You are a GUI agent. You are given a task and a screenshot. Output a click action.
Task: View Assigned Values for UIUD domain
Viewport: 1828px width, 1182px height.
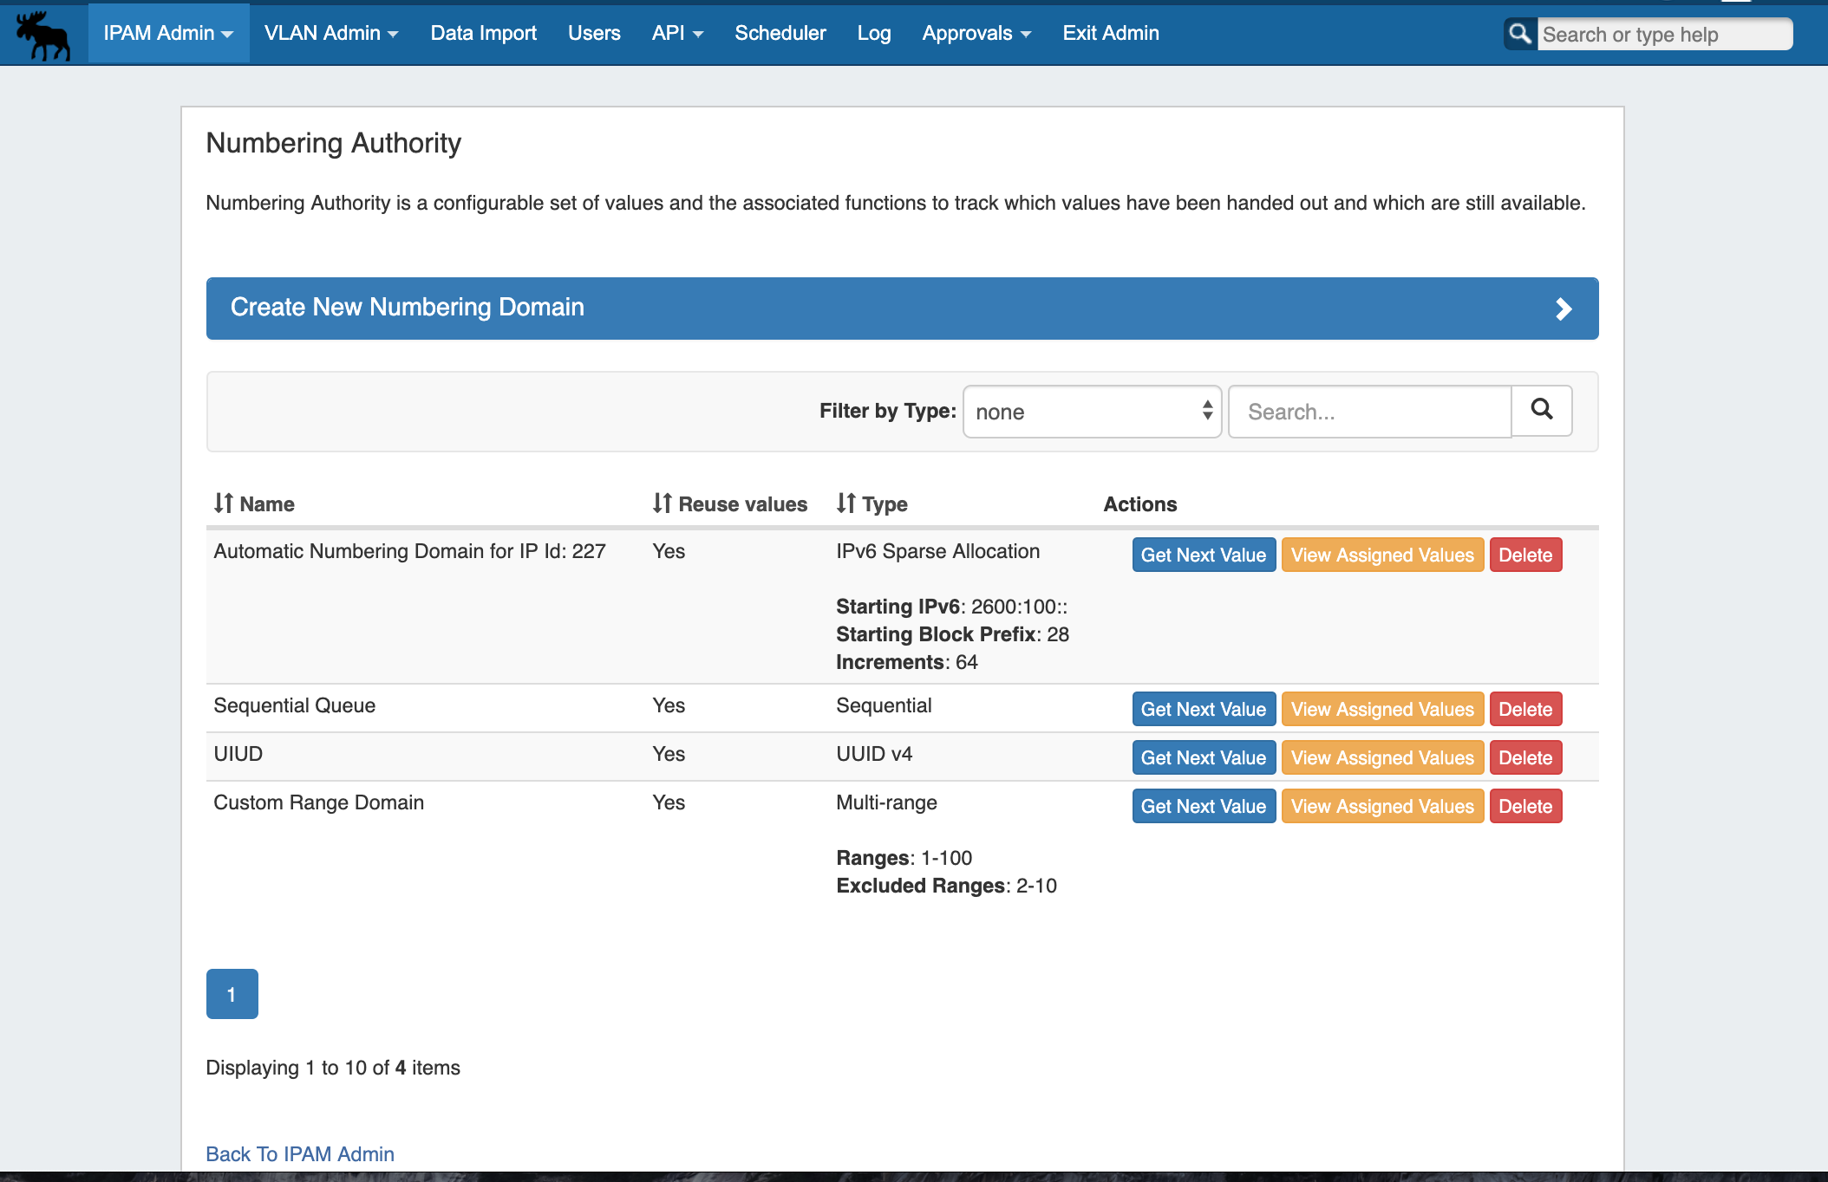(1381, 757)
